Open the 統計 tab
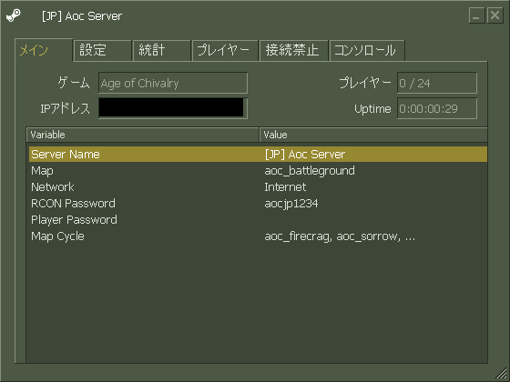 pyautogui.click(x=162, y=50)
